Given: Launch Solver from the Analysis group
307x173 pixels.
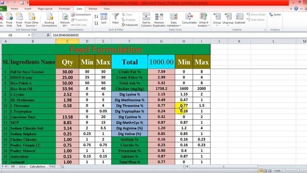Looking at the screenshot, I should (x=275, y=14).
